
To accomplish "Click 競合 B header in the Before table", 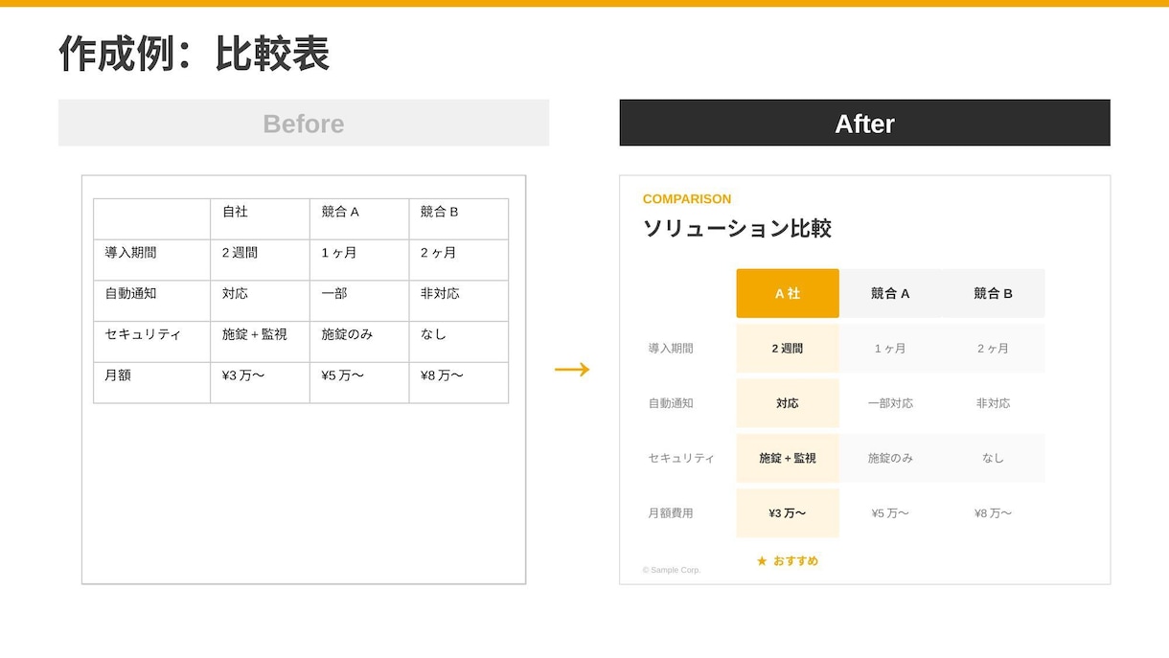I will coord(459,219).
